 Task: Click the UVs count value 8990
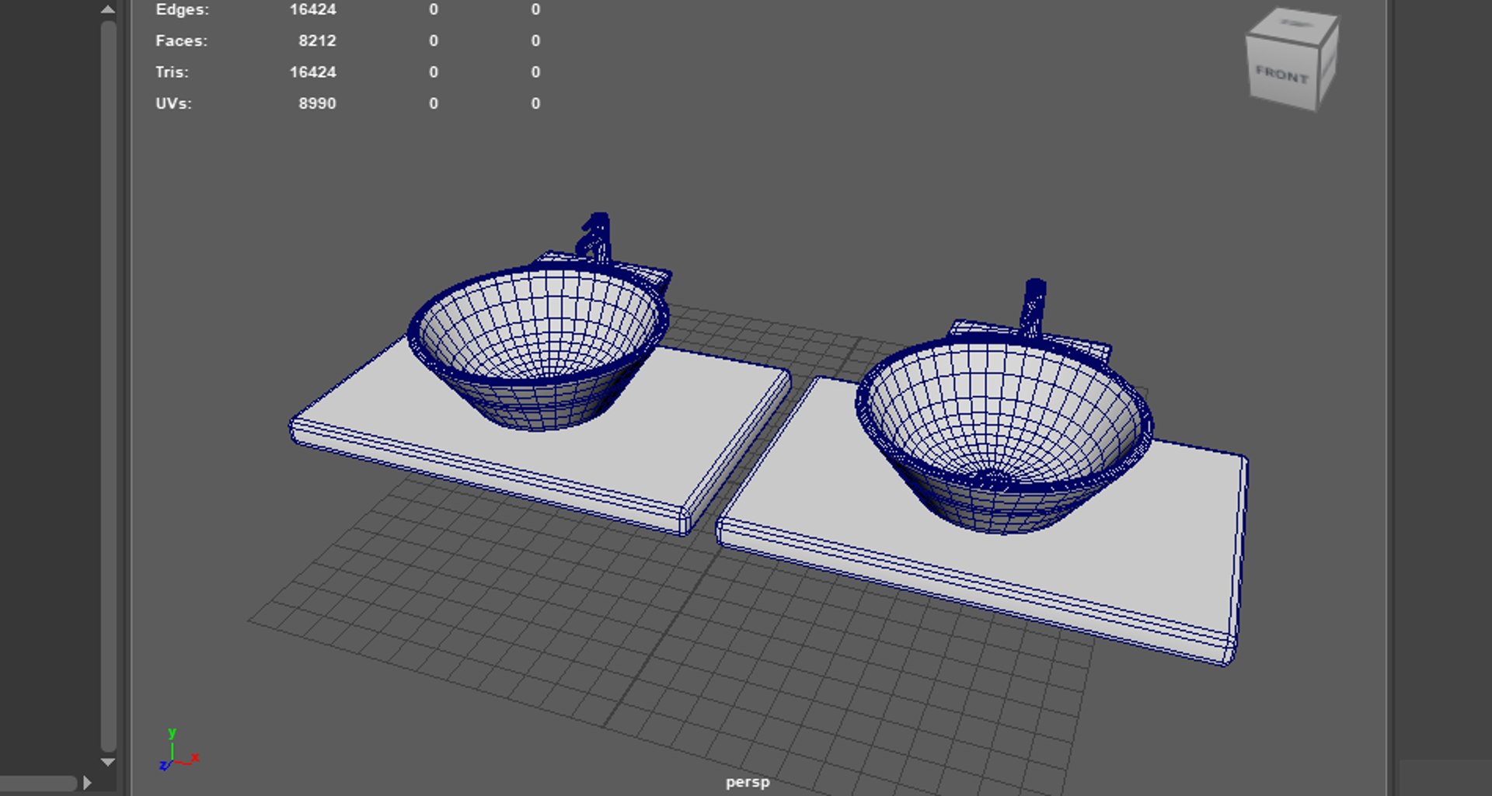click(317, 103)
